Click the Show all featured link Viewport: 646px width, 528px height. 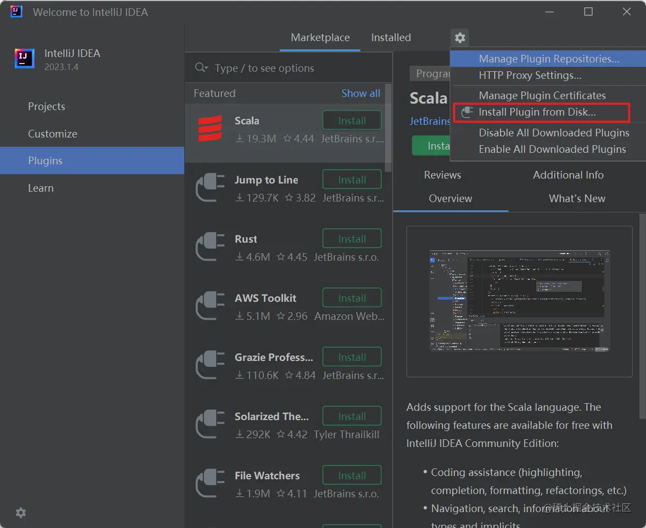[x=360, y=94]
